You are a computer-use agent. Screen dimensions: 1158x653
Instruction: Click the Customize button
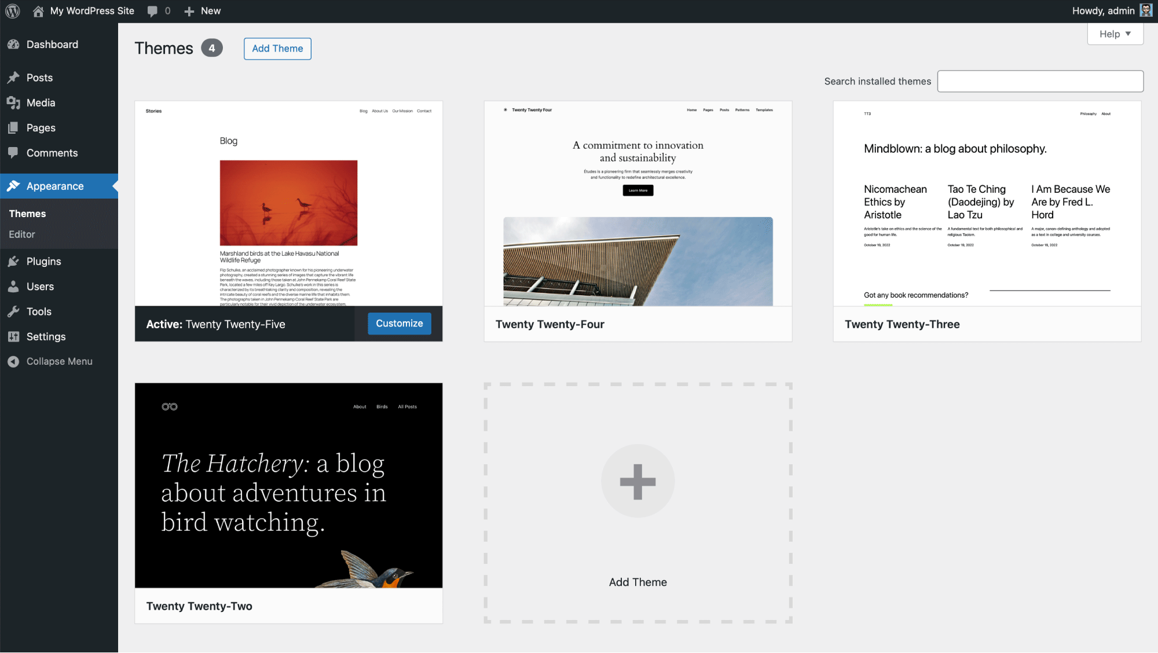tap(399, 324)
